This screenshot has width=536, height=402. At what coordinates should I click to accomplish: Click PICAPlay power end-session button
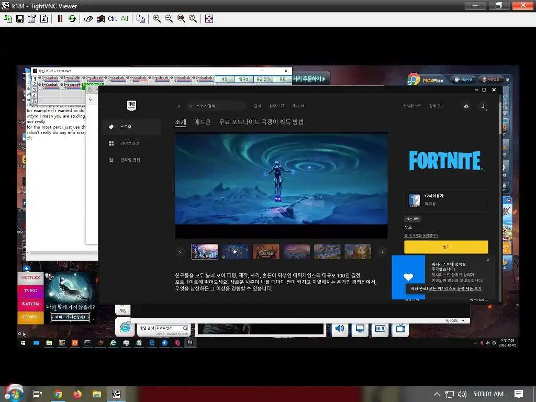click(x=490, y=80)
